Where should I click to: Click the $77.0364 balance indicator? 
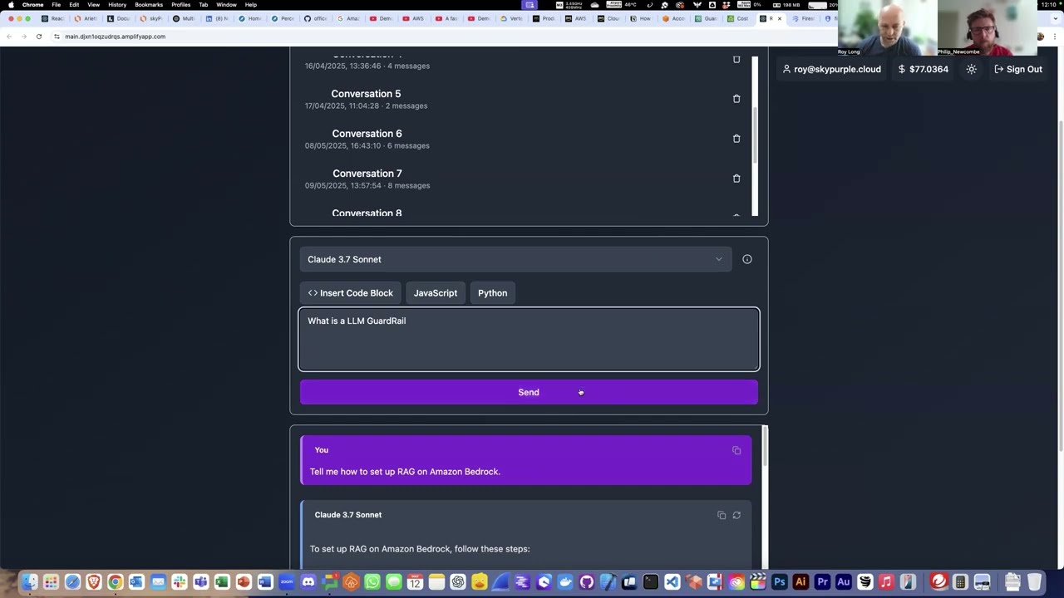point(923,69)
